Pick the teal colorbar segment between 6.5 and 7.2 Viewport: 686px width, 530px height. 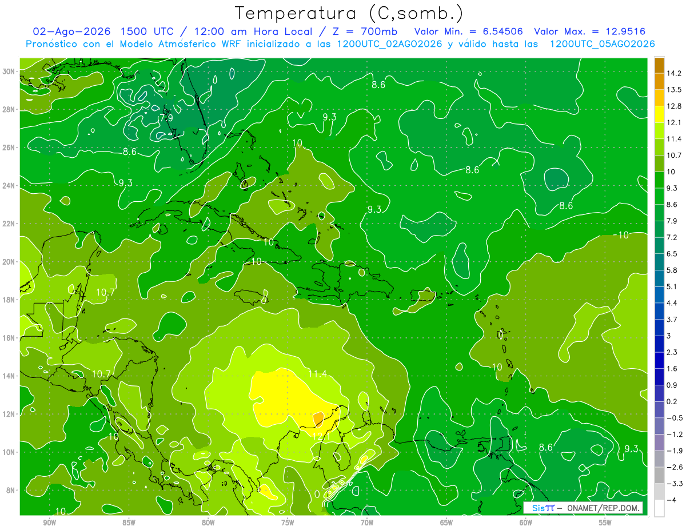coord(659,245)
